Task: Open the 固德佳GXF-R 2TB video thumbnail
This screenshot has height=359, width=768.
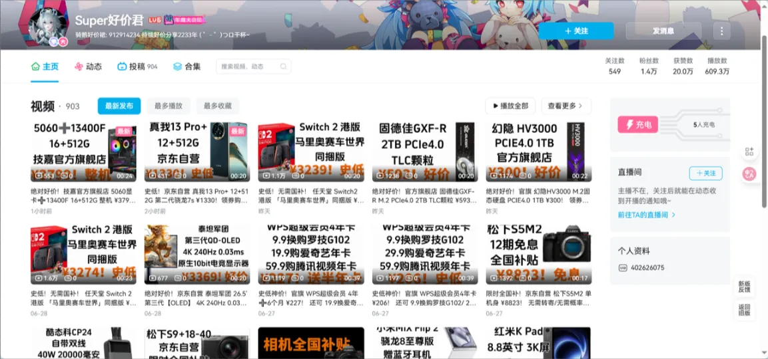Action: (425, 152)
